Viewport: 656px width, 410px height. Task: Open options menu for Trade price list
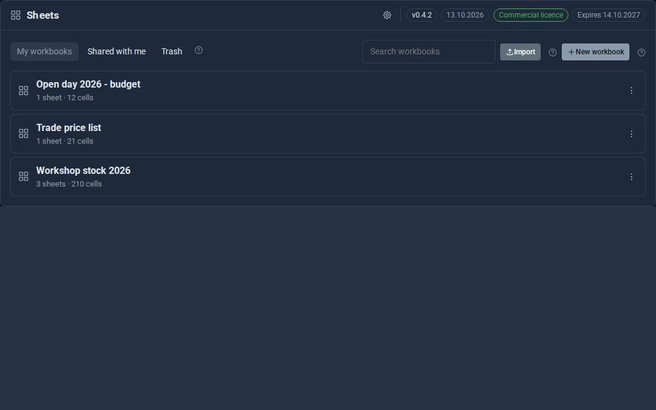click(631, 134)
